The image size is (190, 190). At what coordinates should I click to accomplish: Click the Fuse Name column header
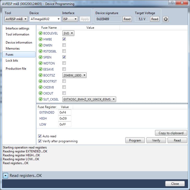(49, 28)
